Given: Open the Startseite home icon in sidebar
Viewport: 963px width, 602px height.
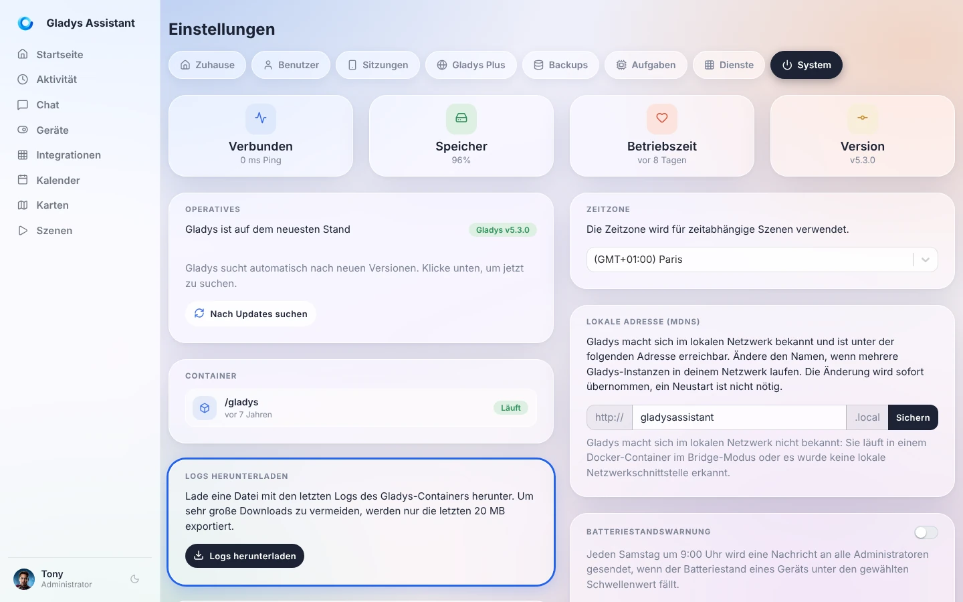Looking at the screenshot, I should click(23, 54).
